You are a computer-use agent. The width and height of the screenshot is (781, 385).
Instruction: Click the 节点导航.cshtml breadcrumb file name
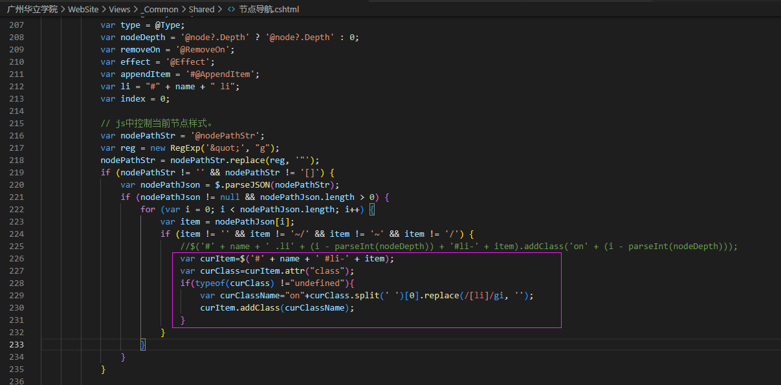[x=269, y=10]
